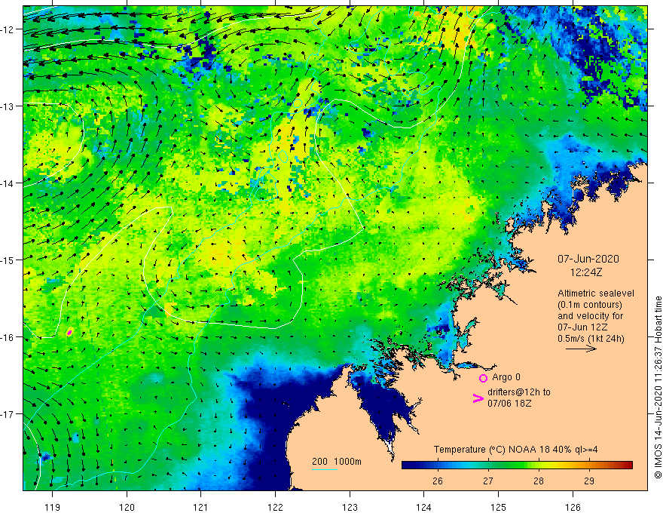Click the longitude label 125
This screenshot has height=513, width=663.
click(498, 507)
